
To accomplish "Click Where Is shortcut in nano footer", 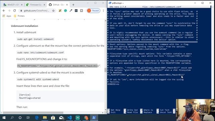I will [x=146, y=110].
